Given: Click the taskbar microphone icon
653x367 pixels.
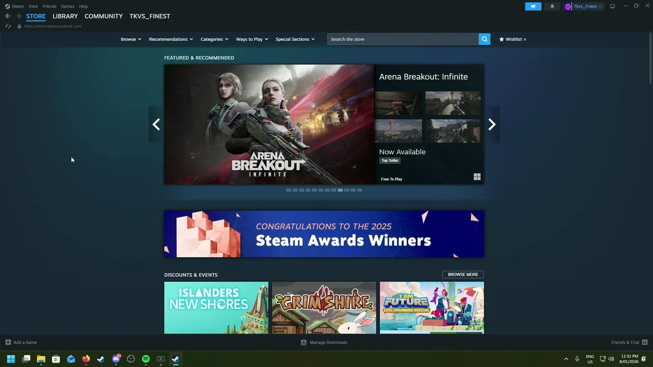Looking at the screenshot, I should [x=577, y=359].
